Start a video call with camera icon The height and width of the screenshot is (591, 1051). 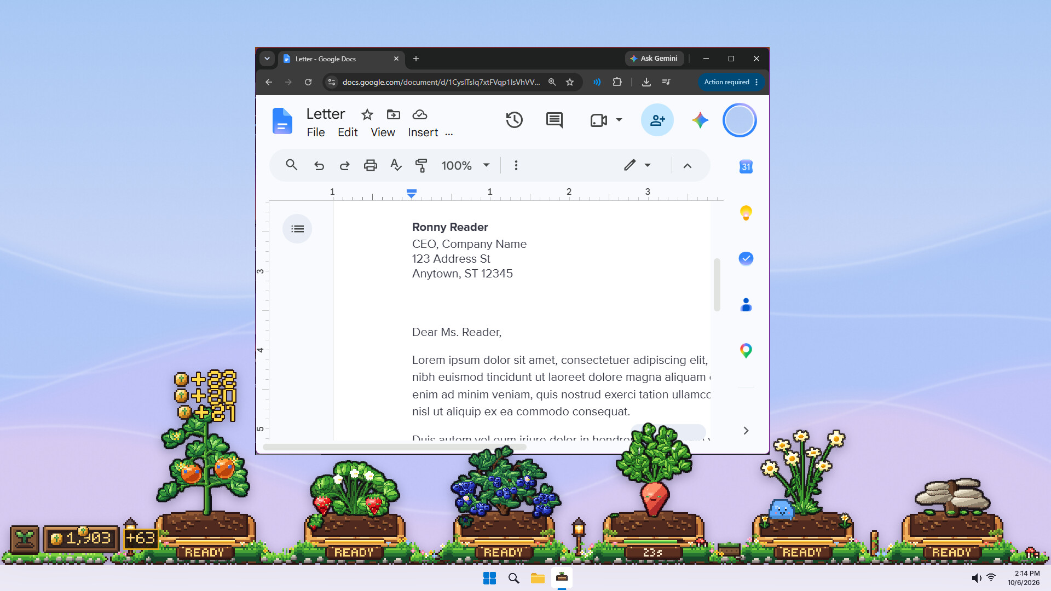598,120
